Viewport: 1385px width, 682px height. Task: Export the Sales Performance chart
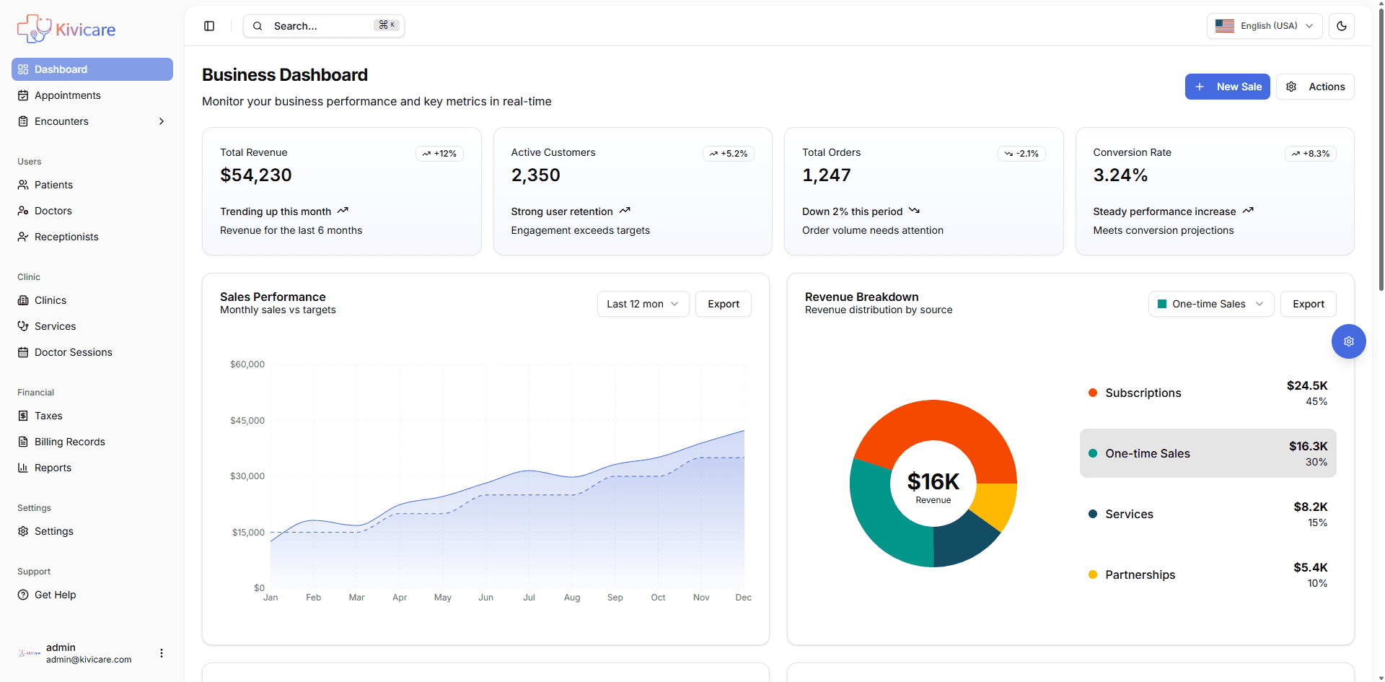point(722,303)
